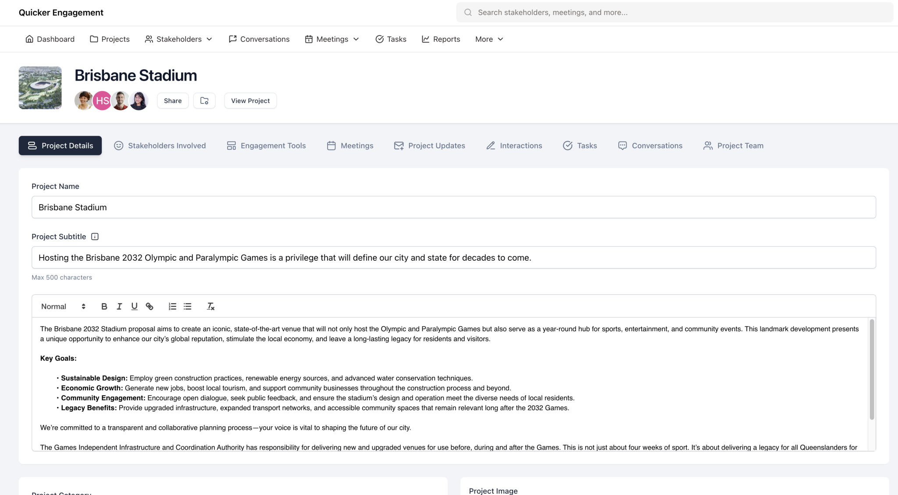This screenshot has width=898, height=495.
Task: Insert a link using editor toolbar
Action: (150, 307)
